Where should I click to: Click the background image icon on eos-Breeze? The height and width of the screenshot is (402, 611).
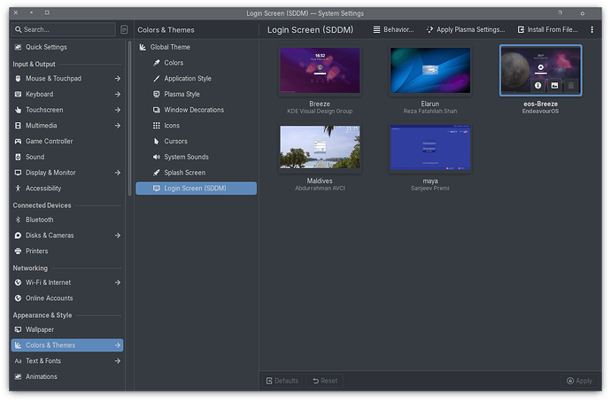[x=554, y=86]
